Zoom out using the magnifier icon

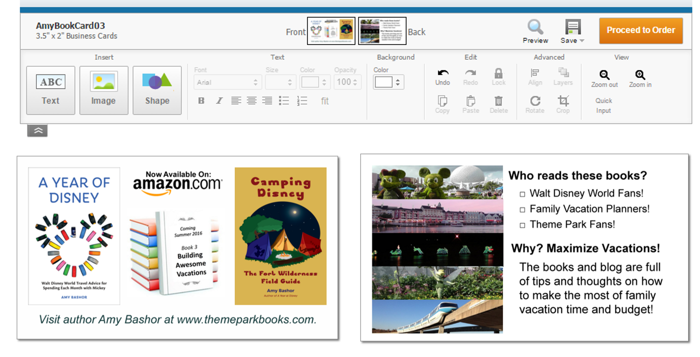(605, 75)
